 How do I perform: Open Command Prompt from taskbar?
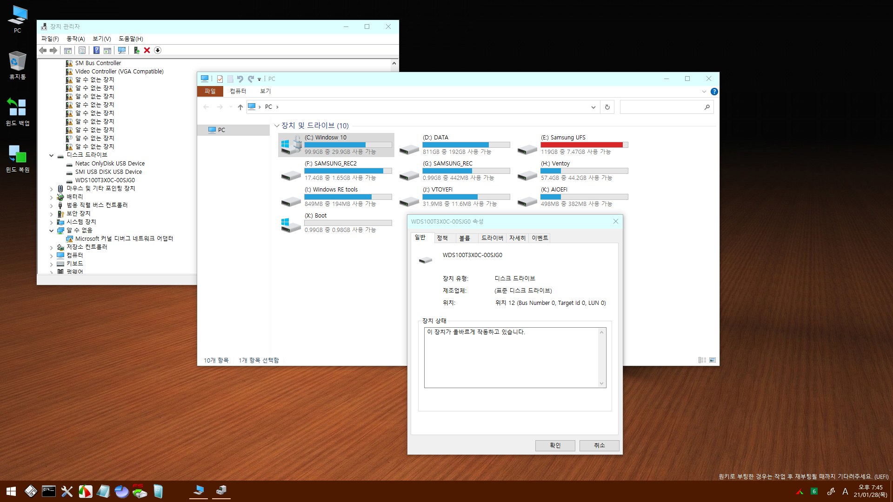pos(49,491)
